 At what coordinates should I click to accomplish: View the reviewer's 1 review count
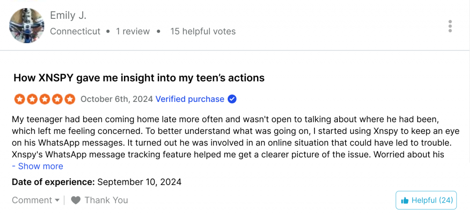point(133,31)
